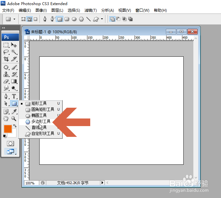Select the Pen tool in toolbox

click(x=6, y=96)
